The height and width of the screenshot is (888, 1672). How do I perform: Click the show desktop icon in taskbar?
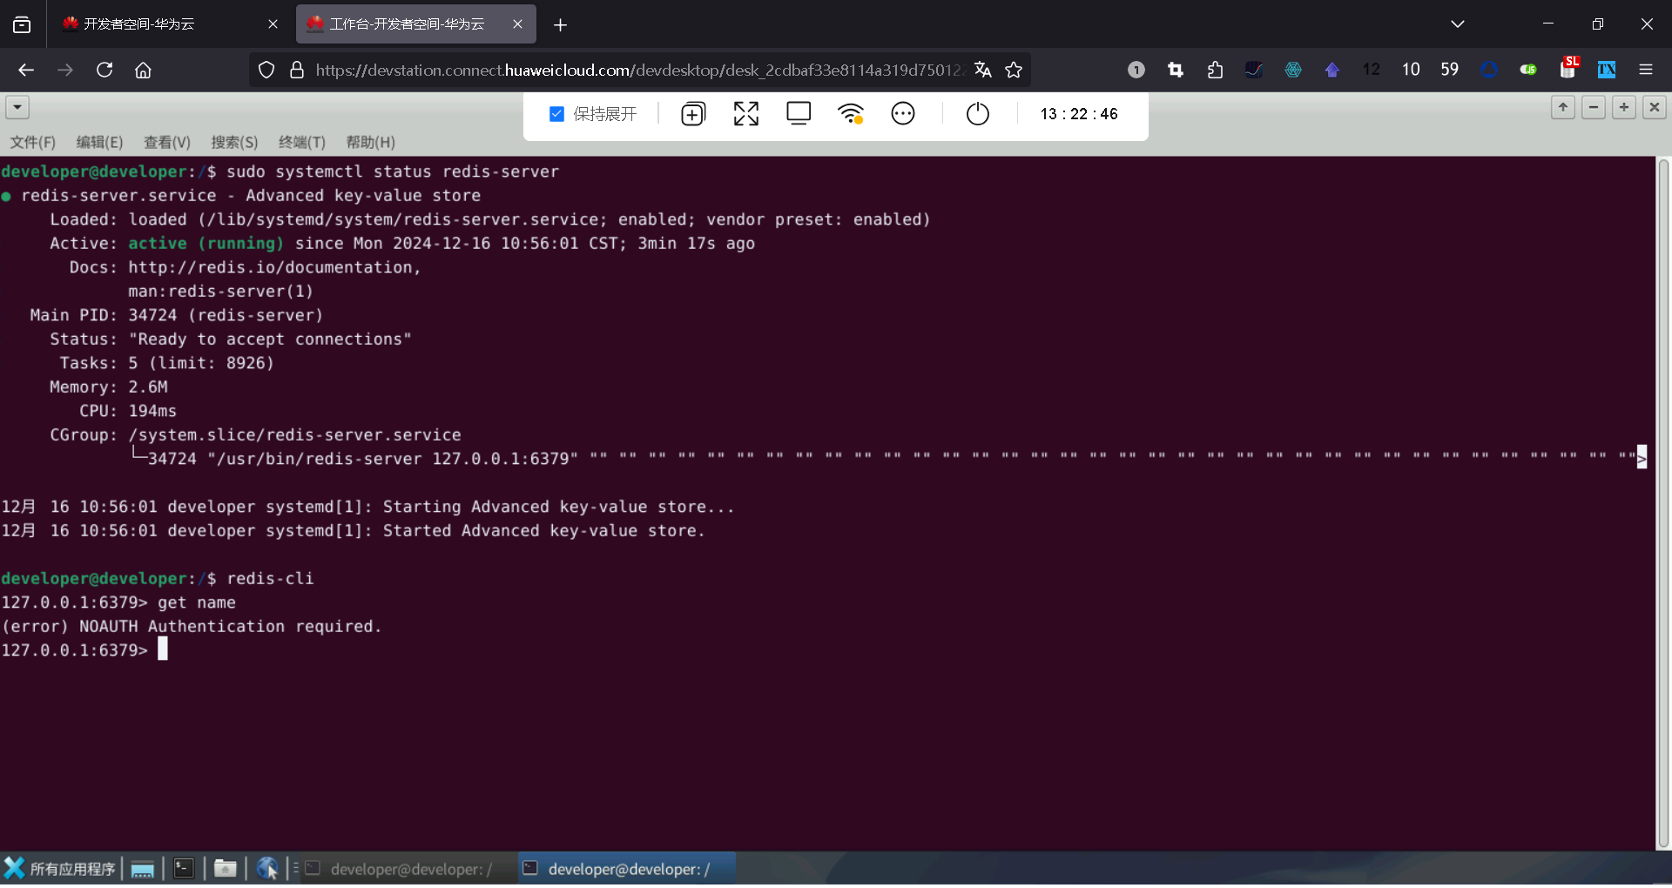[143, 869]
